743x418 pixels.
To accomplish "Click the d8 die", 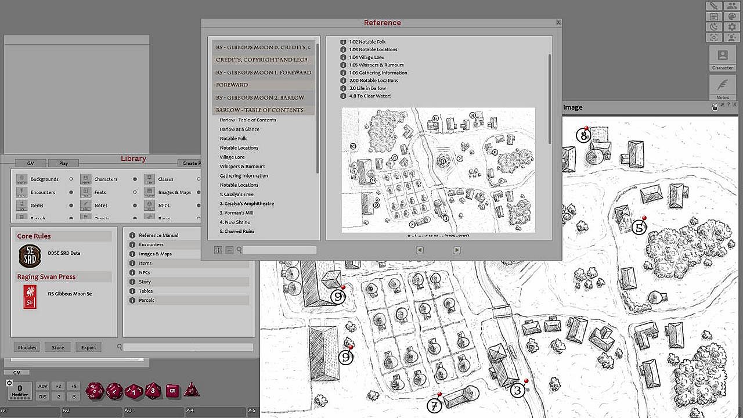I will 153,390.
